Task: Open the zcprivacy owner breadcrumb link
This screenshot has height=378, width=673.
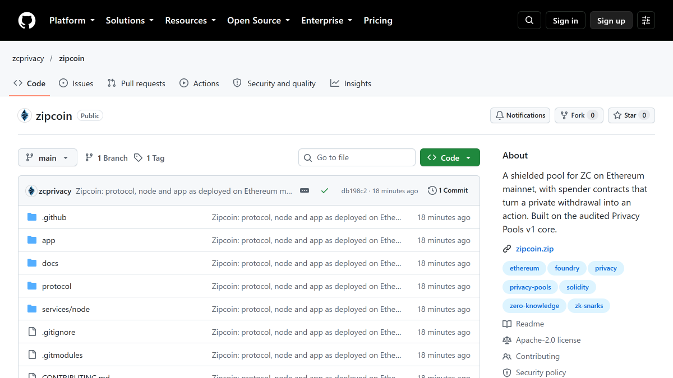Action: pyautogui.click(x=28, y=58)
